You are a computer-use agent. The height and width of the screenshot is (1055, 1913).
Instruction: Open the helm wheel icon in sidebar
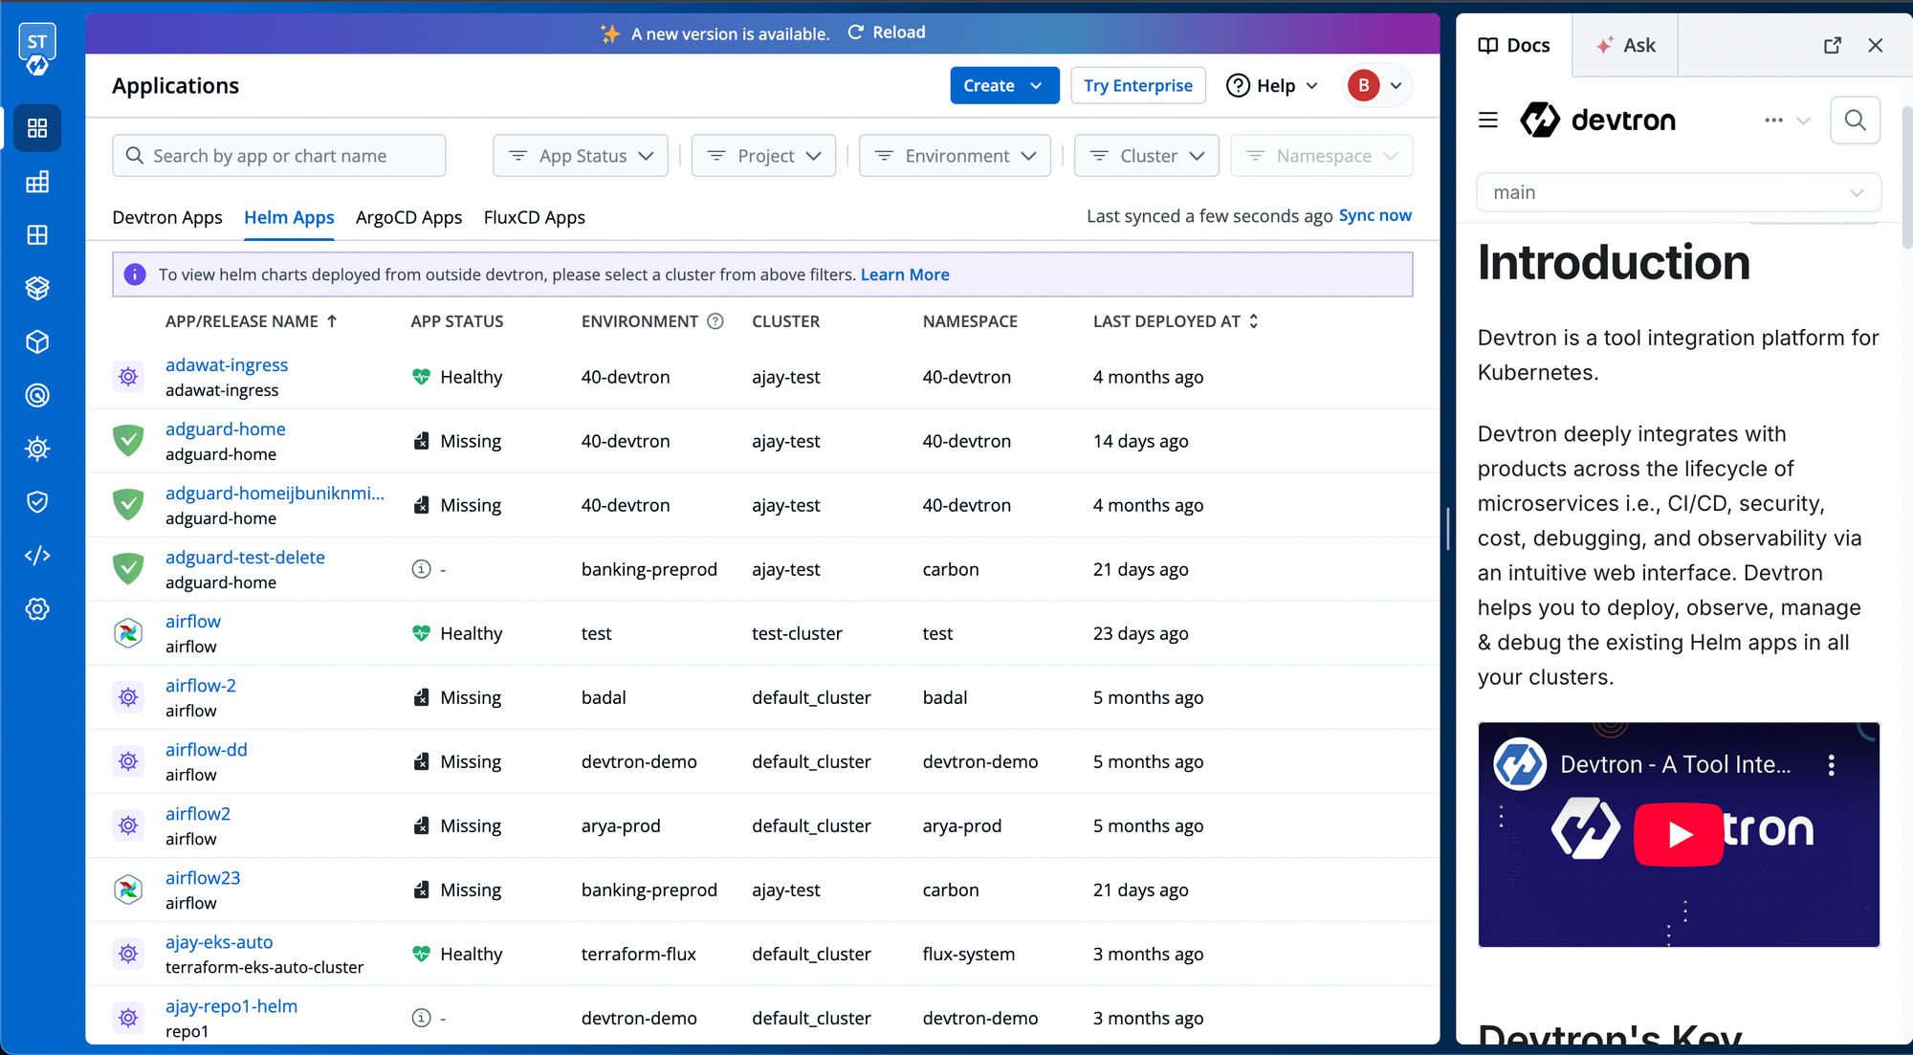37,449
